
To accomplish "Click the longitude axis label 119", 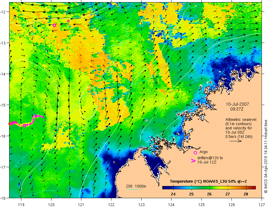I will 21,205.
